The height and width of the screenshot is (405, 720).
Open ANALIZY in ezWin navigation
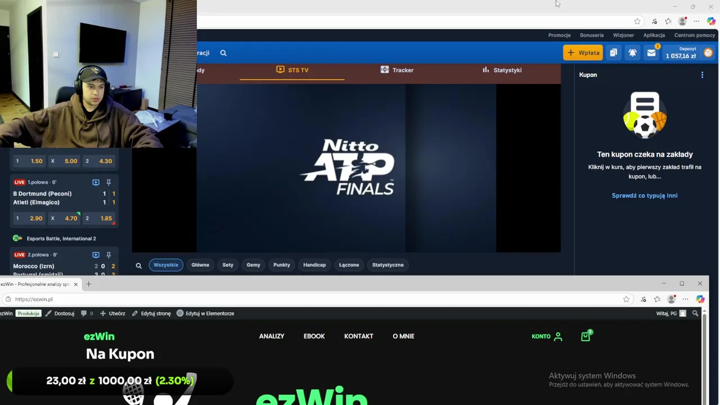[272, 336]
